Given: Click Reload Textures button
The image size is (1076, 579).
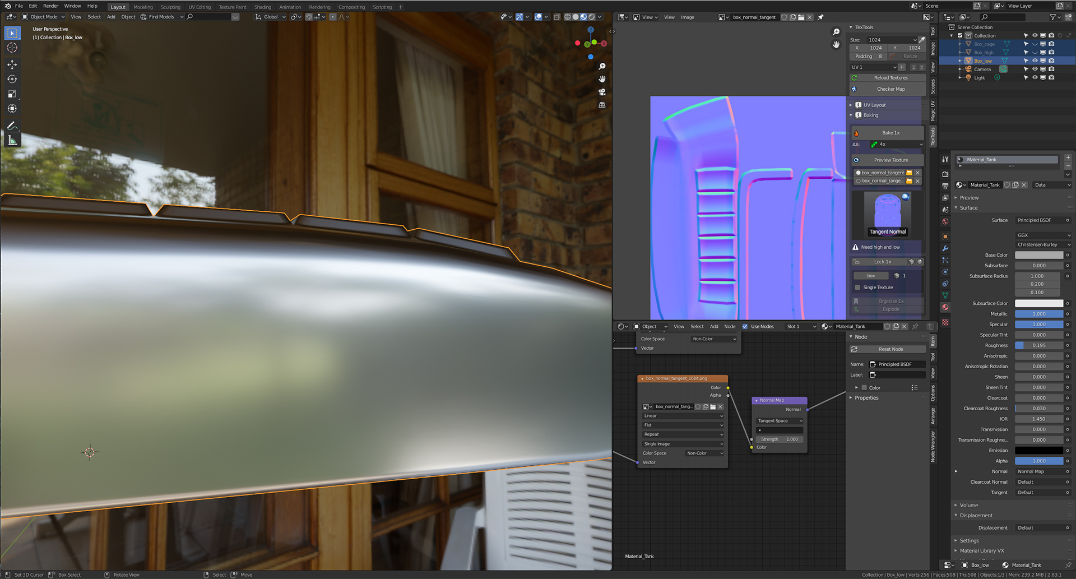Looking at the screenshot, I should tap(887, 78).
